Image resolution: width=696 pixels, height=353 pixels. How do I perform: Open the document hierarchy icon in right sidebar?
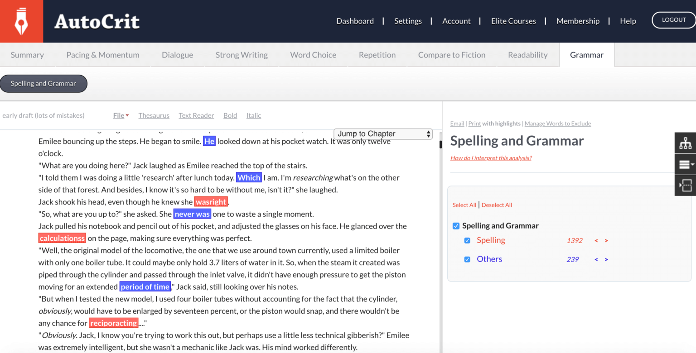(x=686, y=143)
